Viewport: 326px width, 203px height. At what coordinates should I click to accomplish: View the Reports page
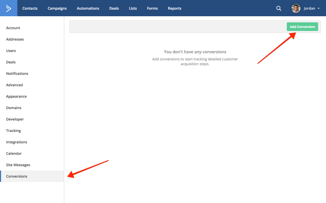174,8
